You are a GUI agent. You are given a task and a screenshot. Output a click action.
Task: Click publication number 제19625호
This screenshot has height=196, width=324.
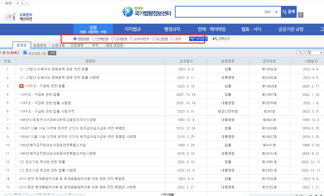pos(269,86)
